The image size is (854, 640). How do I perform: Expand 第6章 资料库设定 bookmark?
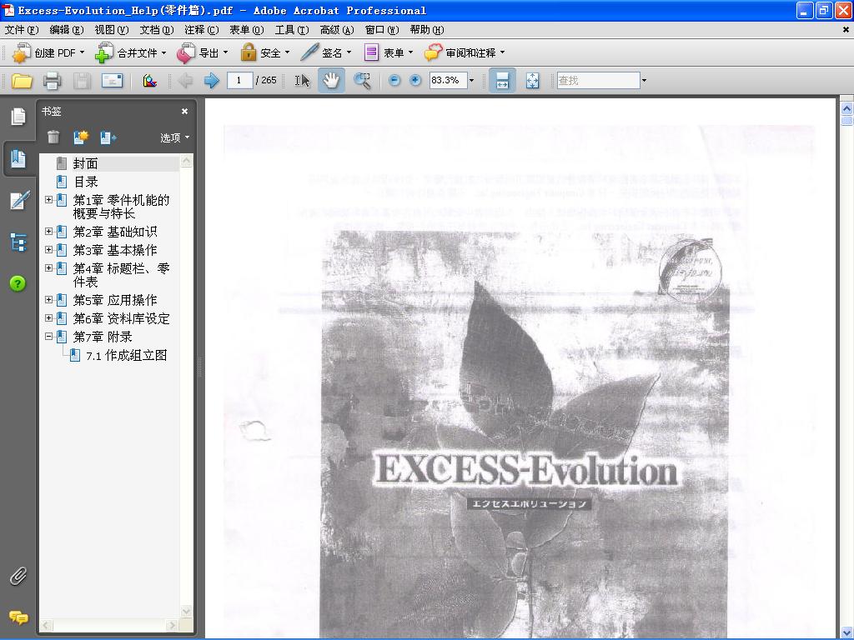coord(48,317)
